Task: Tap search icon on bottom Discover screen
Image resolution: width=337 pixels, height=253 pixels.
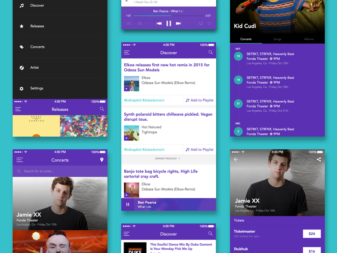Action: [210, 234]
